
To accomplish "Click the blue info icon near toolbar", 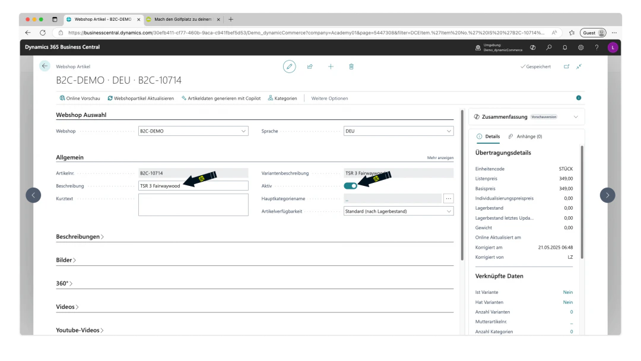I will pyautogui.click(x=579, y=98).
